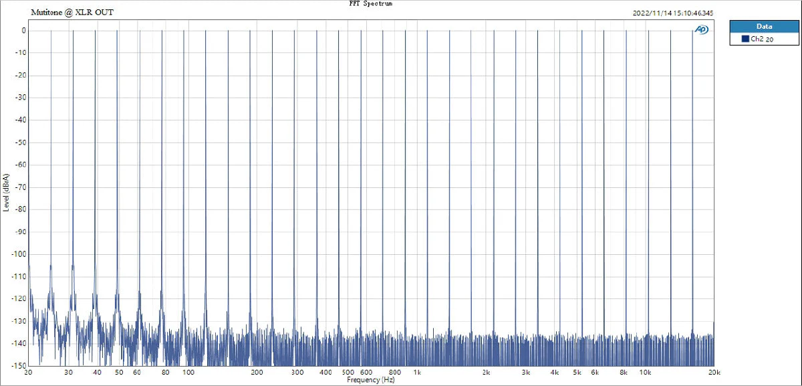
Task: Click the 20k tick on frequency axis
Action: click(714, 372)
